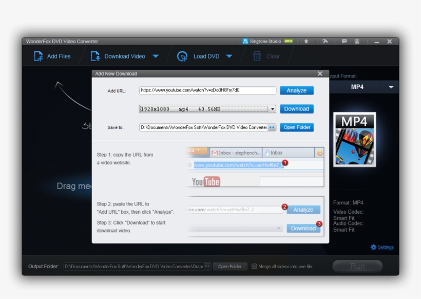
Task: Click Open Folder in the download dialog
Action: pyautogui.click(x=296, y=127)
